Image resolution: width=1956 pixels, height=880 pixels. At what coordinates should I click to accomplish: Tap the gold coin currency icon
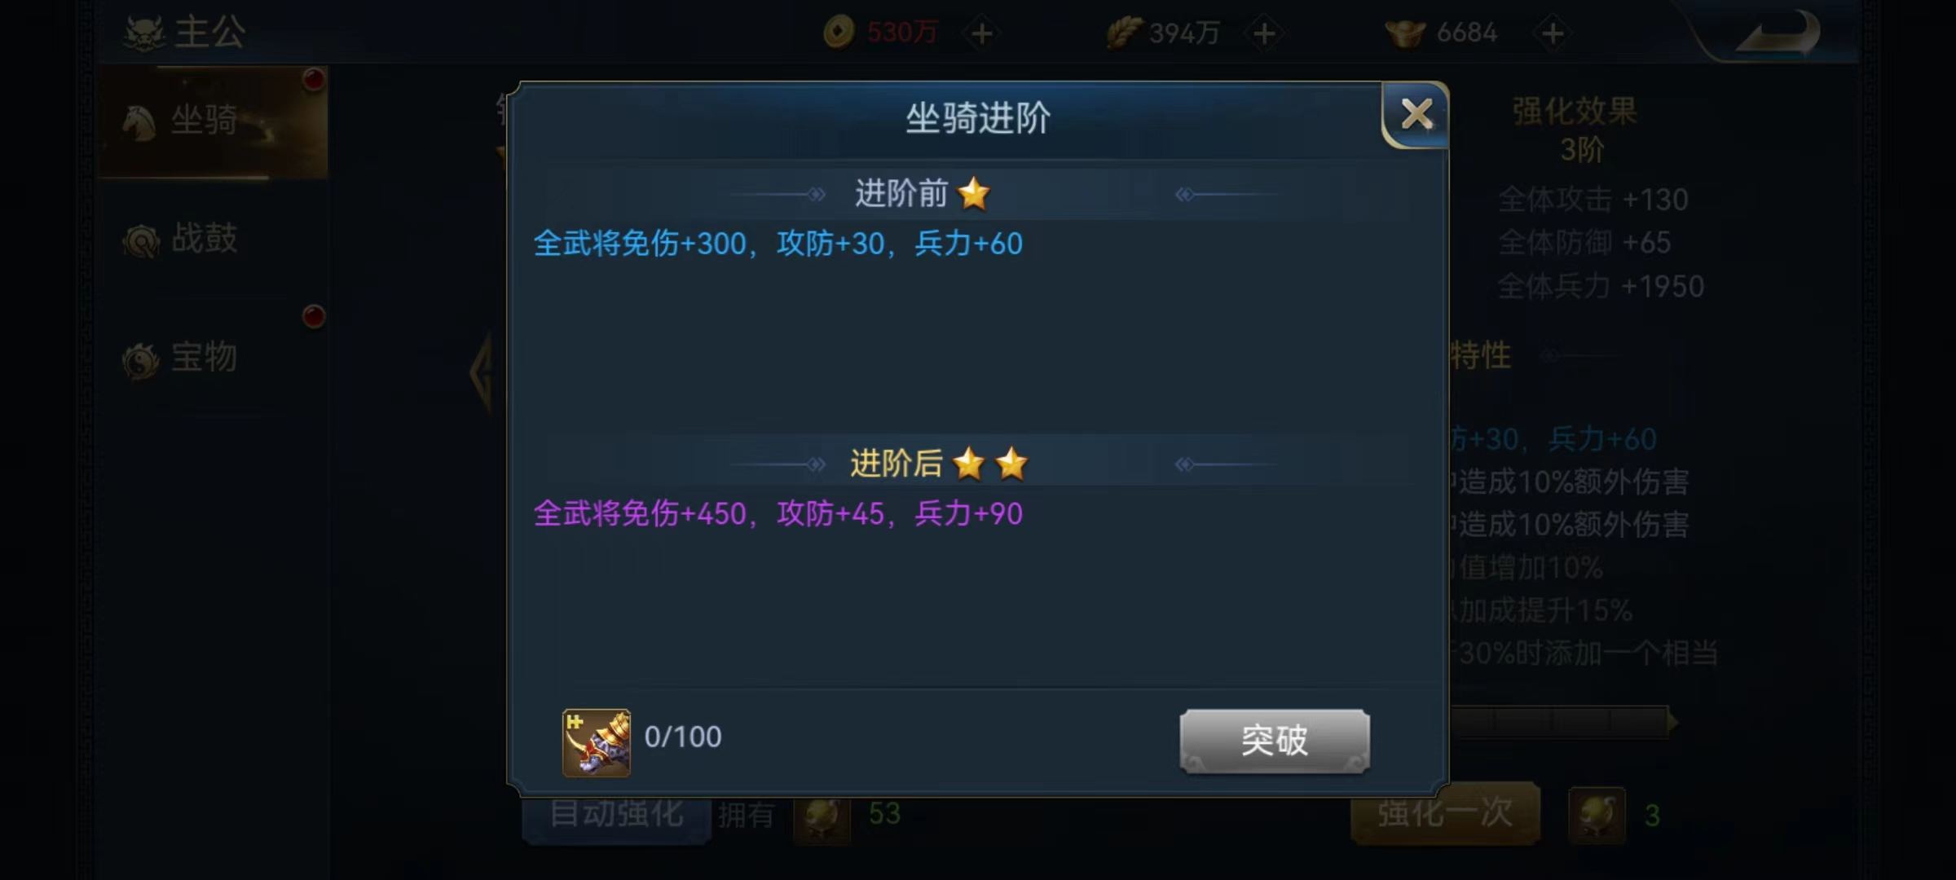click(839, 33)
